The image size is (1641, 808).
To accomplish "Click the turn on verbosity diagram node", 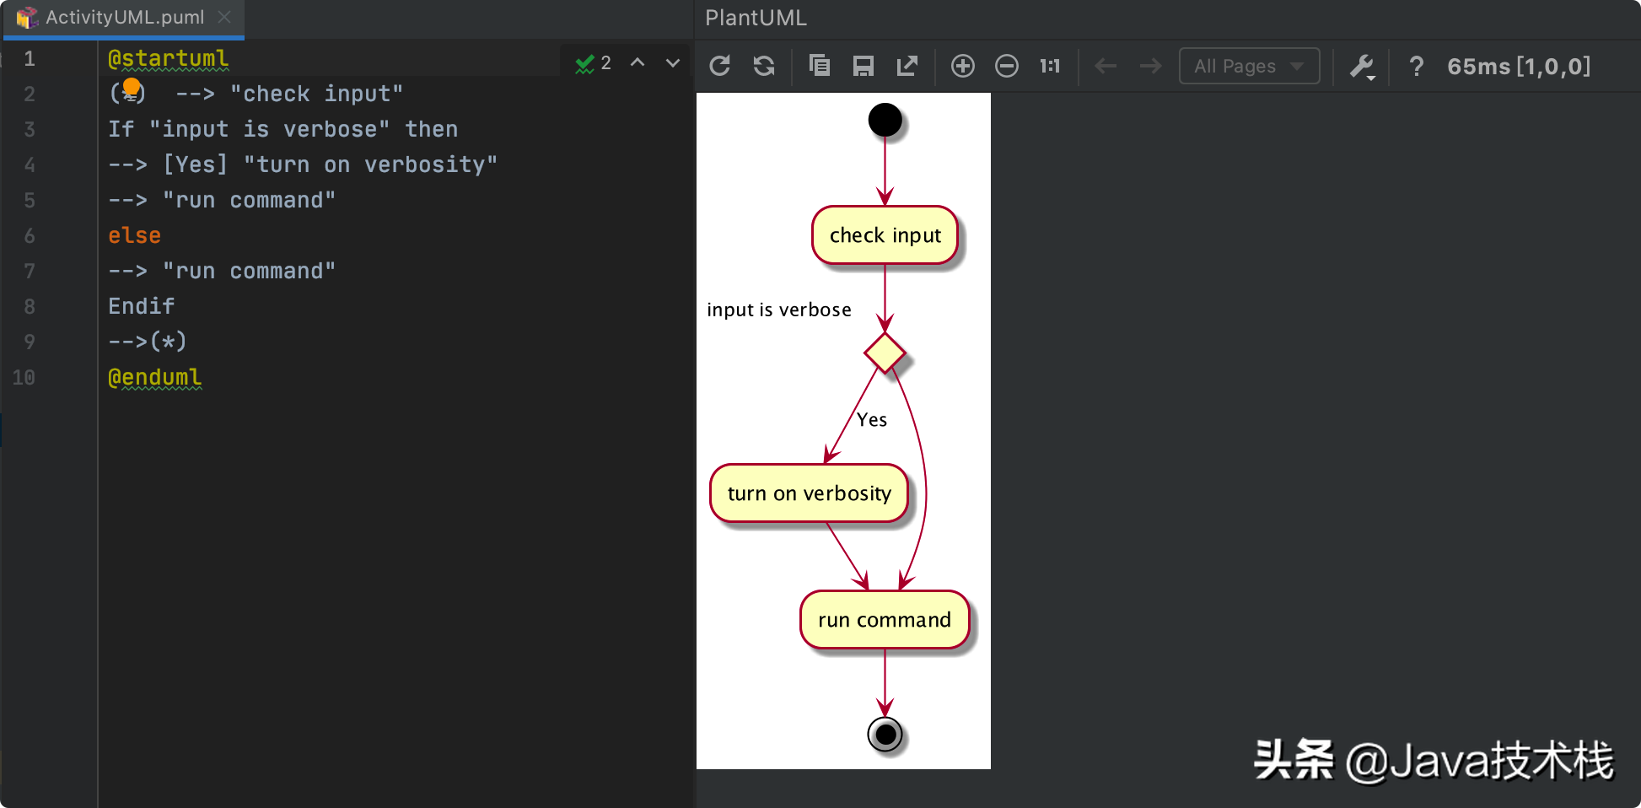I will (809, 493).
